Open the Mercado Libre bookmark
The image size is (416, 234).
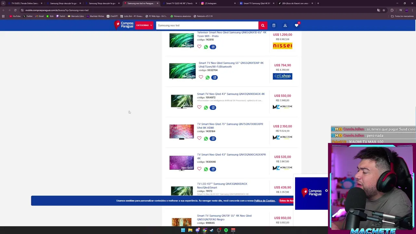(x=76, y=16)
